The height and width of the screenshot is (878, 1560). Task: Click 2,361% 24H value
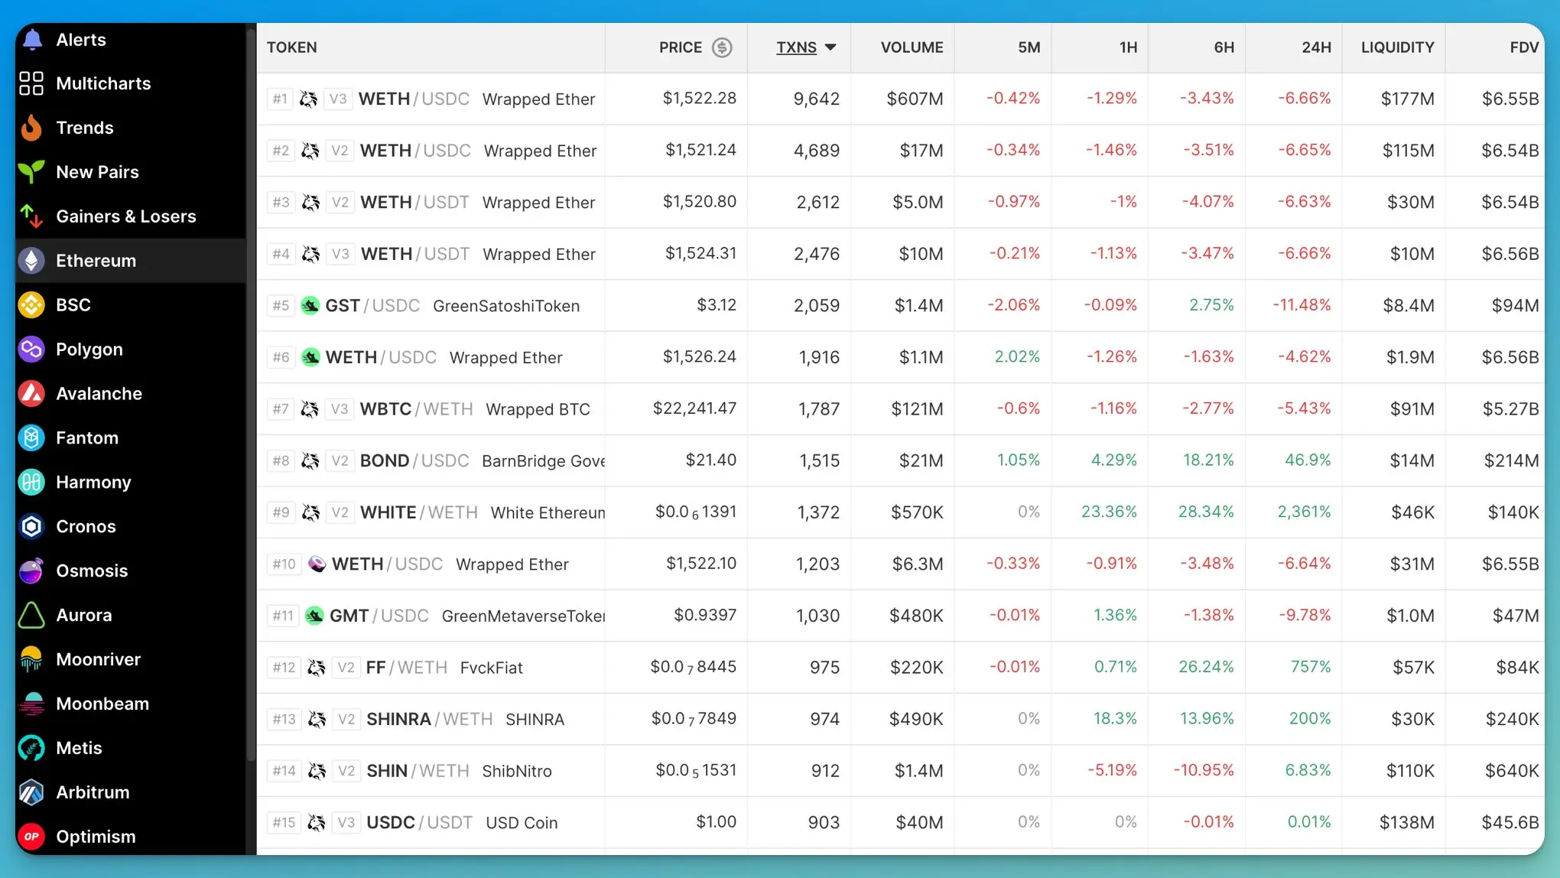click(1304, 512)
